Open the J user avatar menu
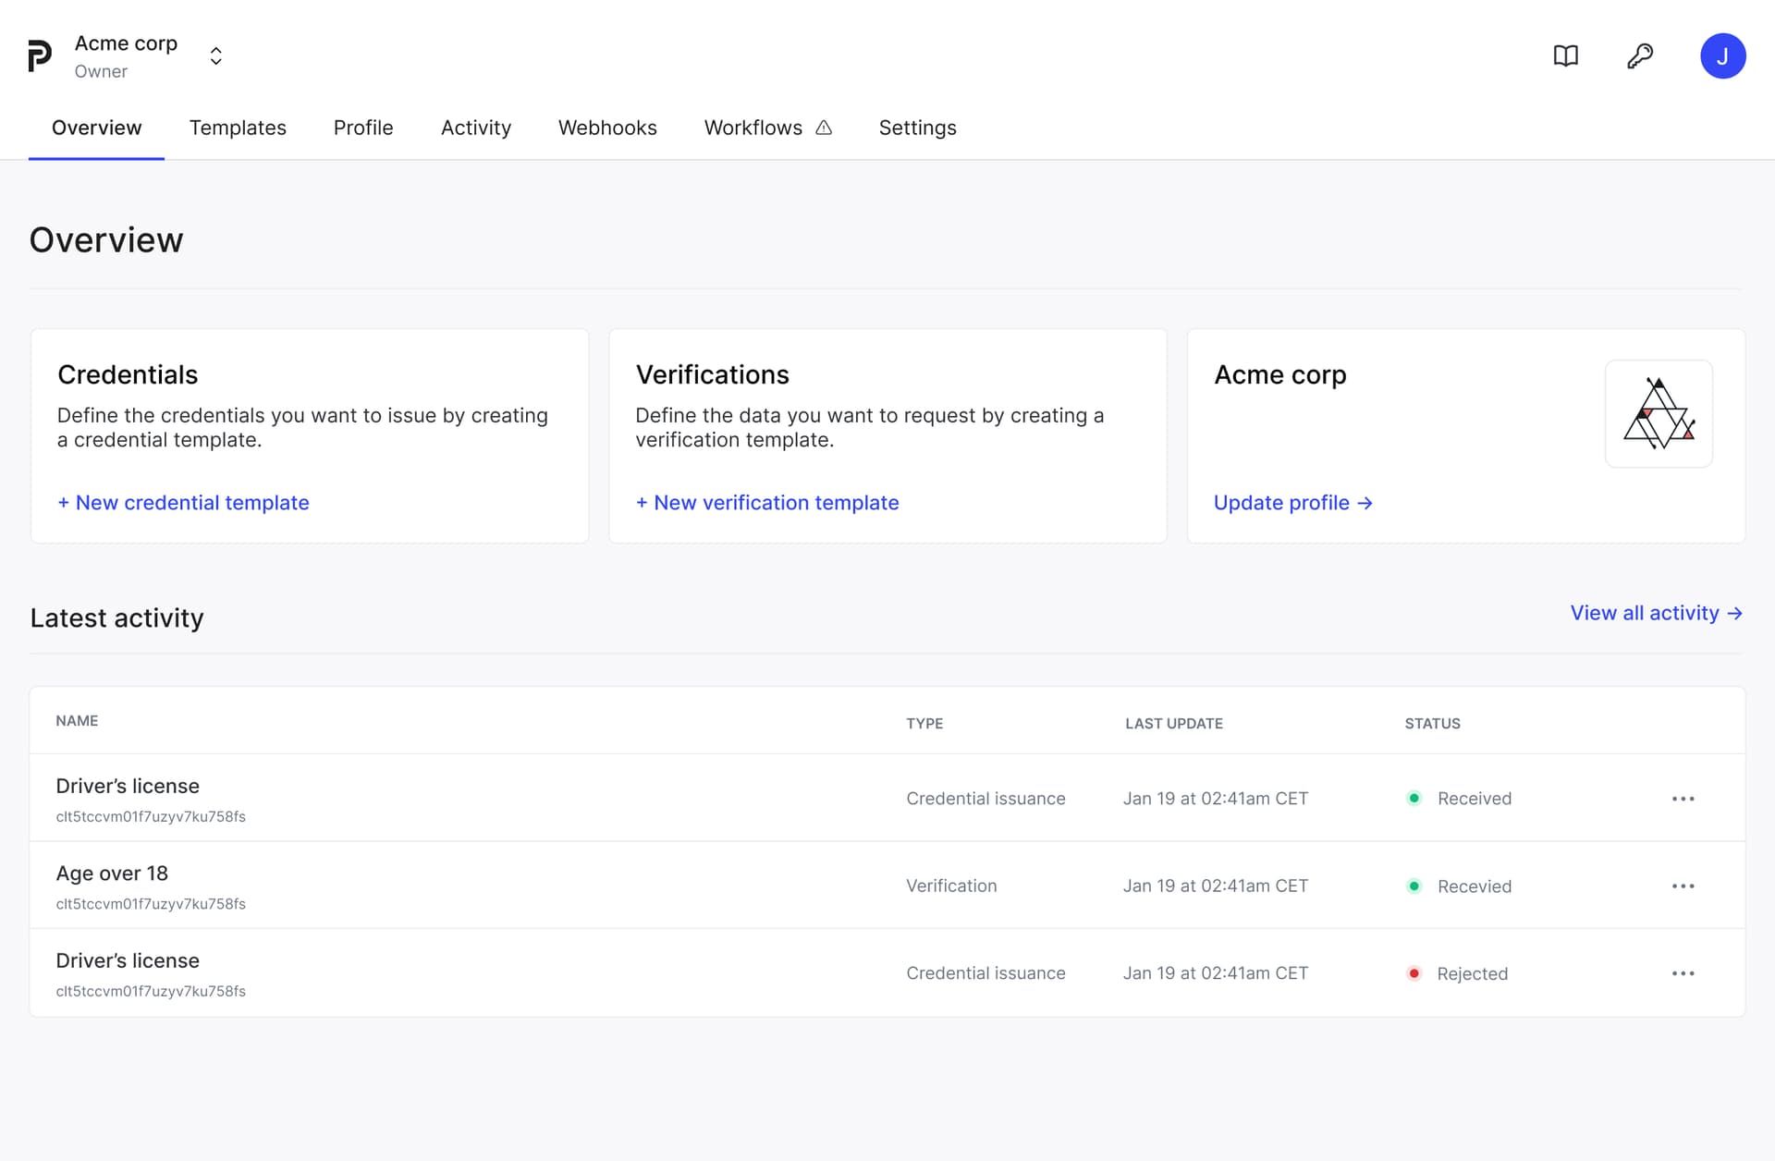This screenshot has height=1161, width=1775. tap(1722, 56)
